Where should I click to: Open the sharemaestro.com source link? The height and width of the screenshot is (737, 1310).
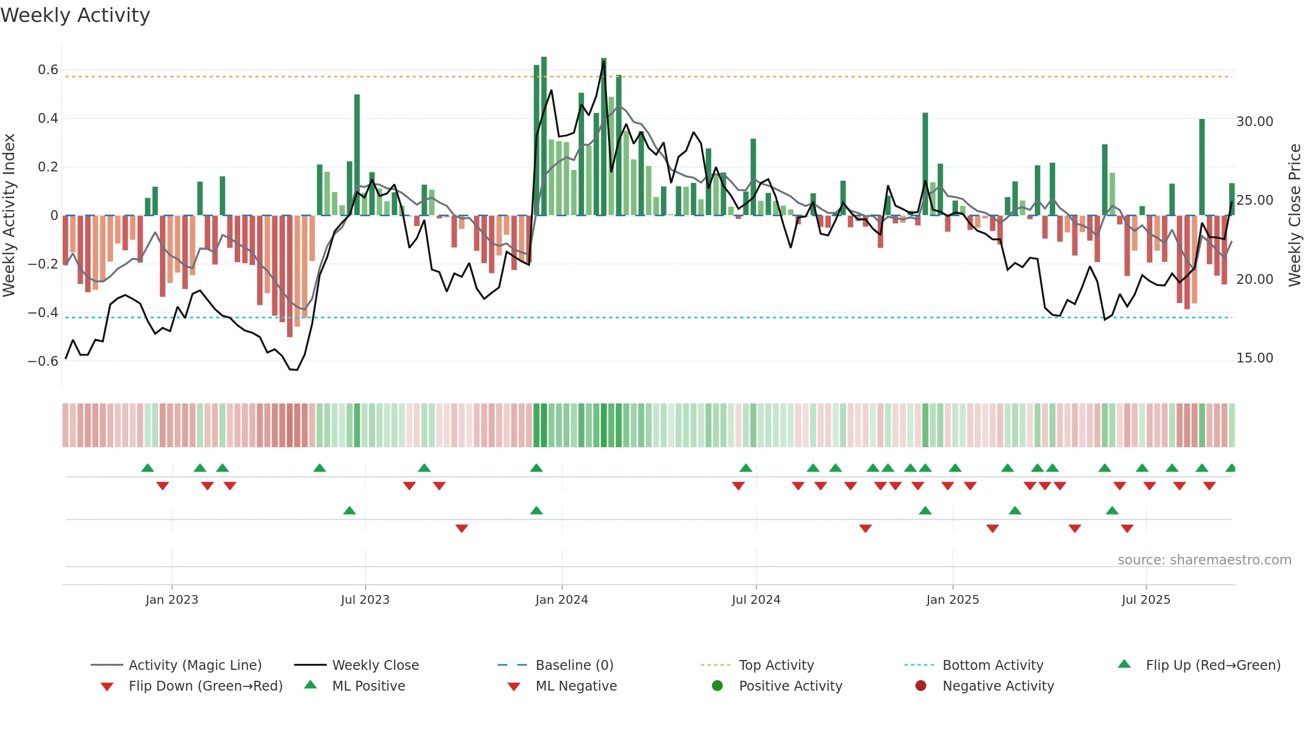click(x=1205, y=560)
